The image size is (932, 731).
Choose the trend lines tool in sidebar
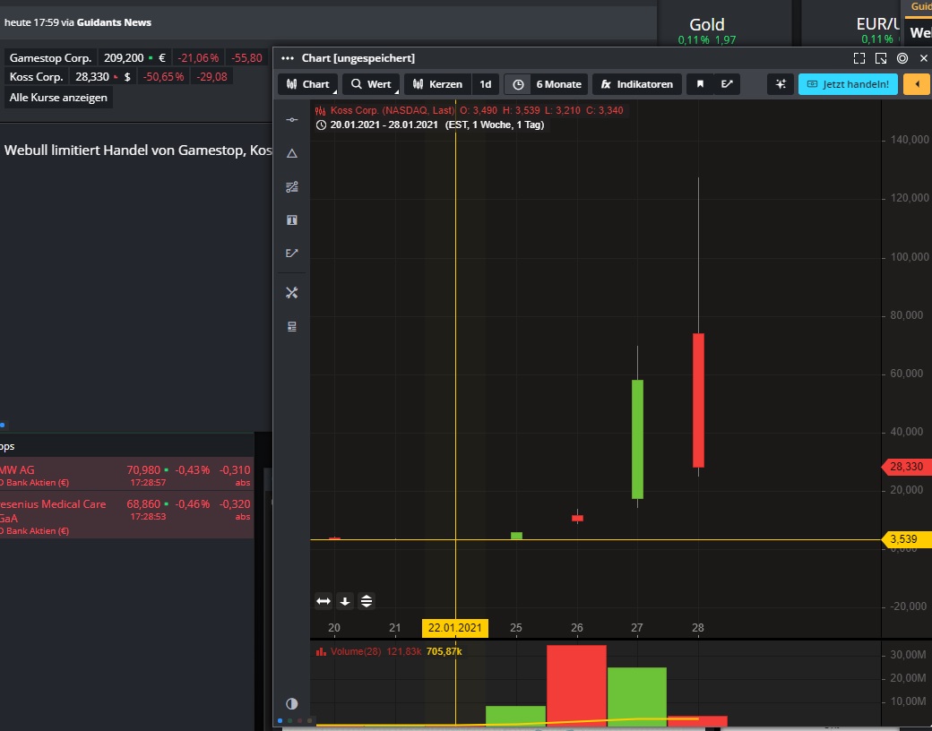click(291, 187)
